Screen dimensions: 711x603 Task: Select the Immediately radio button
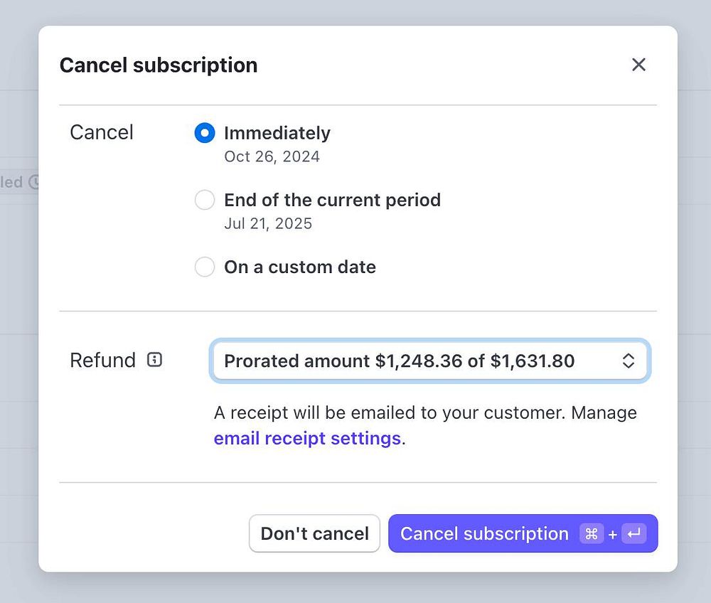pyautogui.click(x=205, y=133)
